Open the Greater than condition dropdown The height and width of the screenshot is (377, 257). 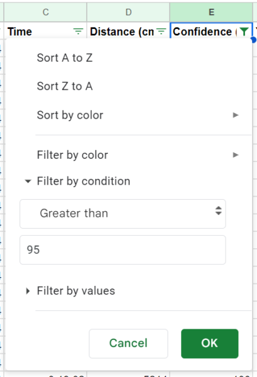pyautogui.click(x=123, y=214)
